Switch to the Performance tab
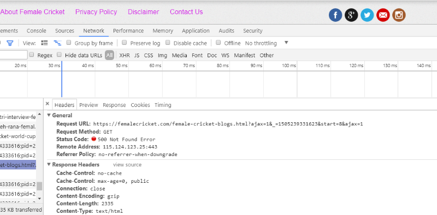Viewport: 437px width, 215px height. [128, 31]
